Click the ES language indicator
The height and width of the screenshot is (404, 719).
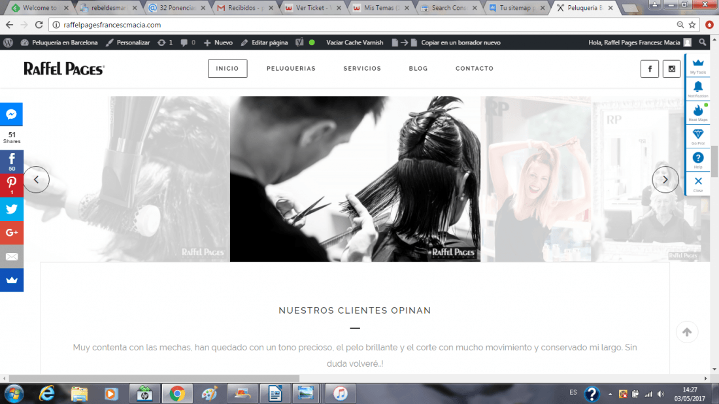pyautogui.click(x=573, y=392)
